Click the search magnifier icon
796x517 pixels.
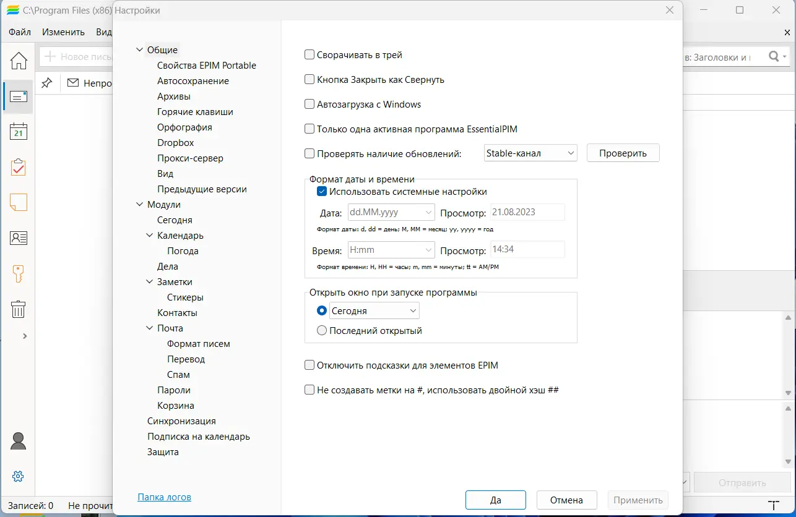(x=774, y=57)
